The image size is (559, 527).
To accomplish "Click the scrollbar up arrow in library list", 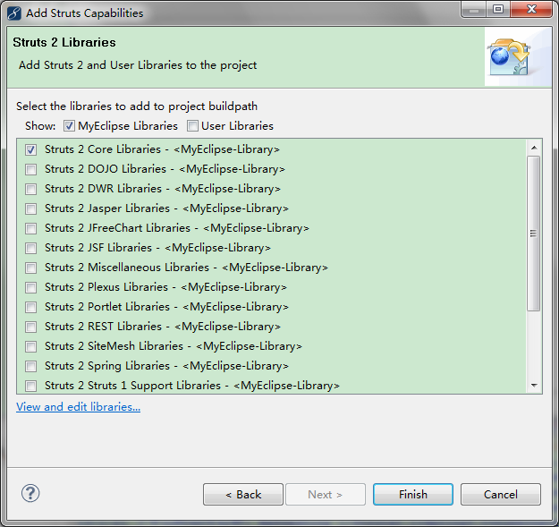I will [x=534, y=148].
